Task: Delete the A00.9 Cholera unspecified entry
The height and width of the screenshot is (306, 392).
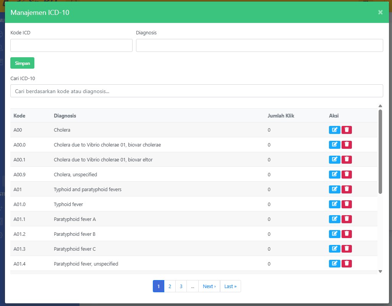Action: pyautogui.click(x=347, y=174)
